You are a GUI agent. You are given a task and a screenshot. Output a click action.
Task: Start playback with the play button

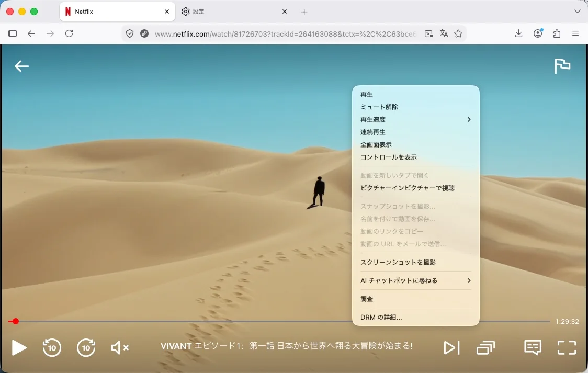(19, 347)
